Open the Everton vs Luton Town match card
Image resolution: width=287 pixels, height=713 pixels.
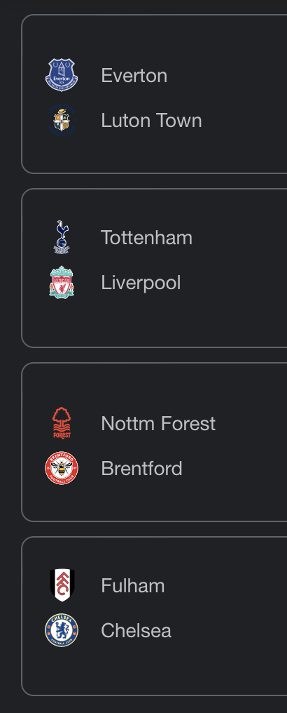click(154, 94)
